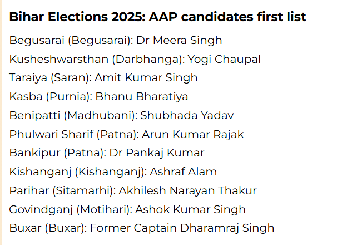
Task: Click the name 'Ashraf Alam'
Action: 184,172
